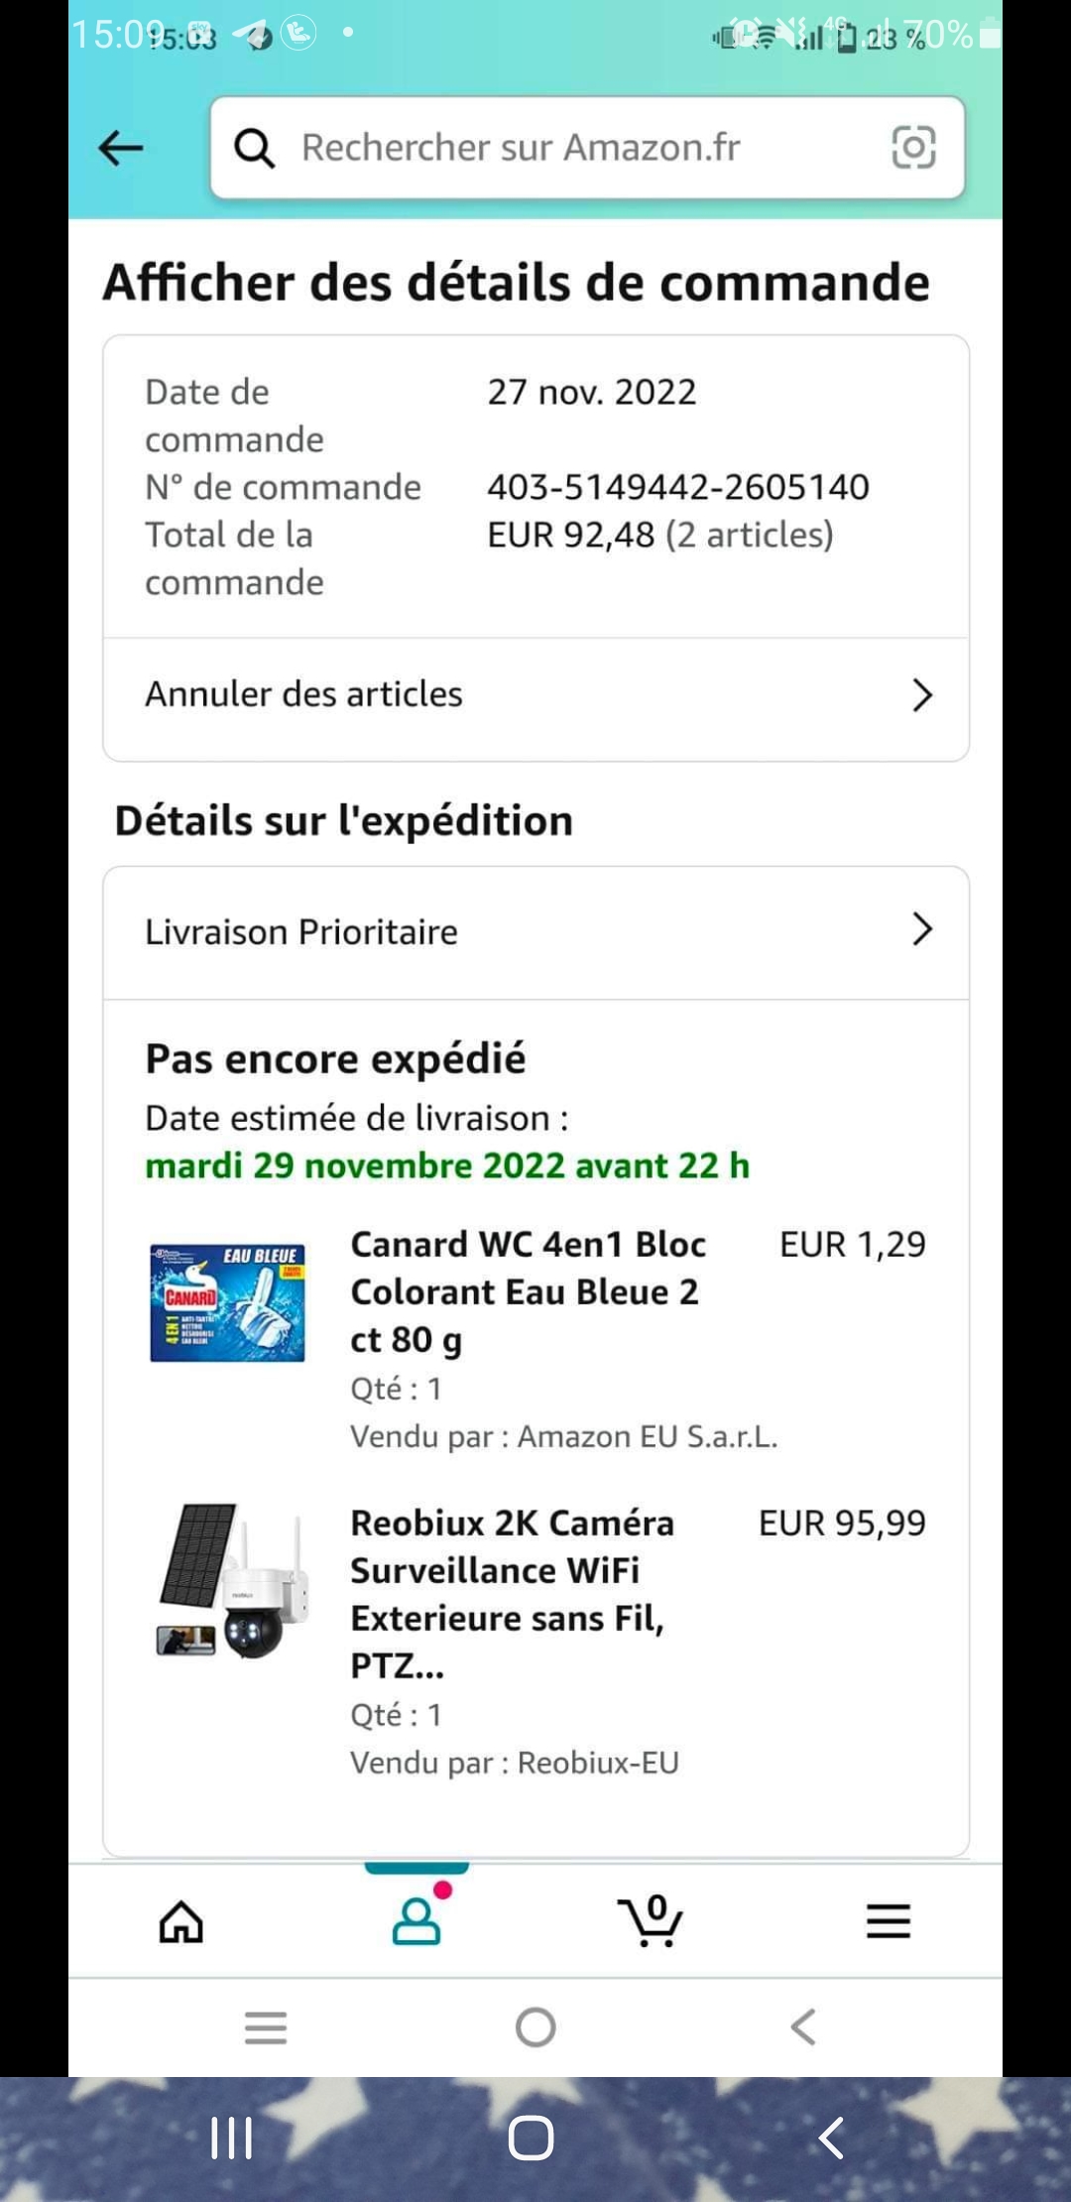This screenshot has width=1071, height=2202.
Task: Open the shopping cart icon
Action: click(652, 1920)
